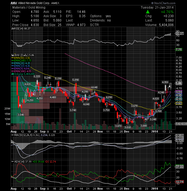Click the 3.740 low price annotation
The width and height of the screenshot is (187, 191).
73,110
